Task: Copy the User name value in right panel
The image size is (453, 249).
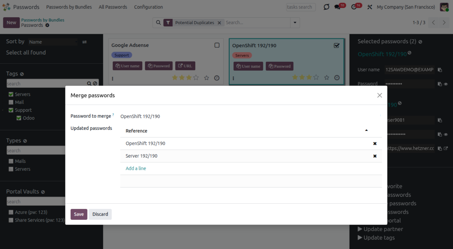Action: click(x=440, y=70)
